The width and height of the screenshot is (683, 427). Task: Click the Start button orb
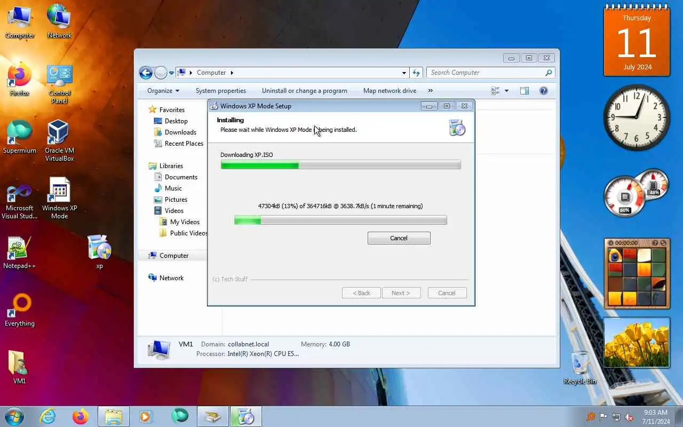point(14,416)
